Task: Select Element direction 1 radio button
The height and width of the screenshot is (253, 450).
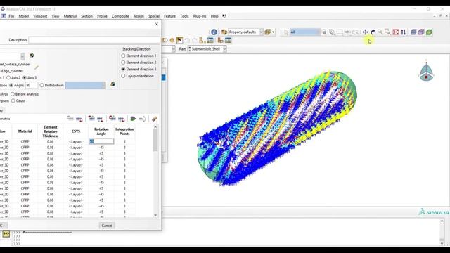Action: point(123,56)
